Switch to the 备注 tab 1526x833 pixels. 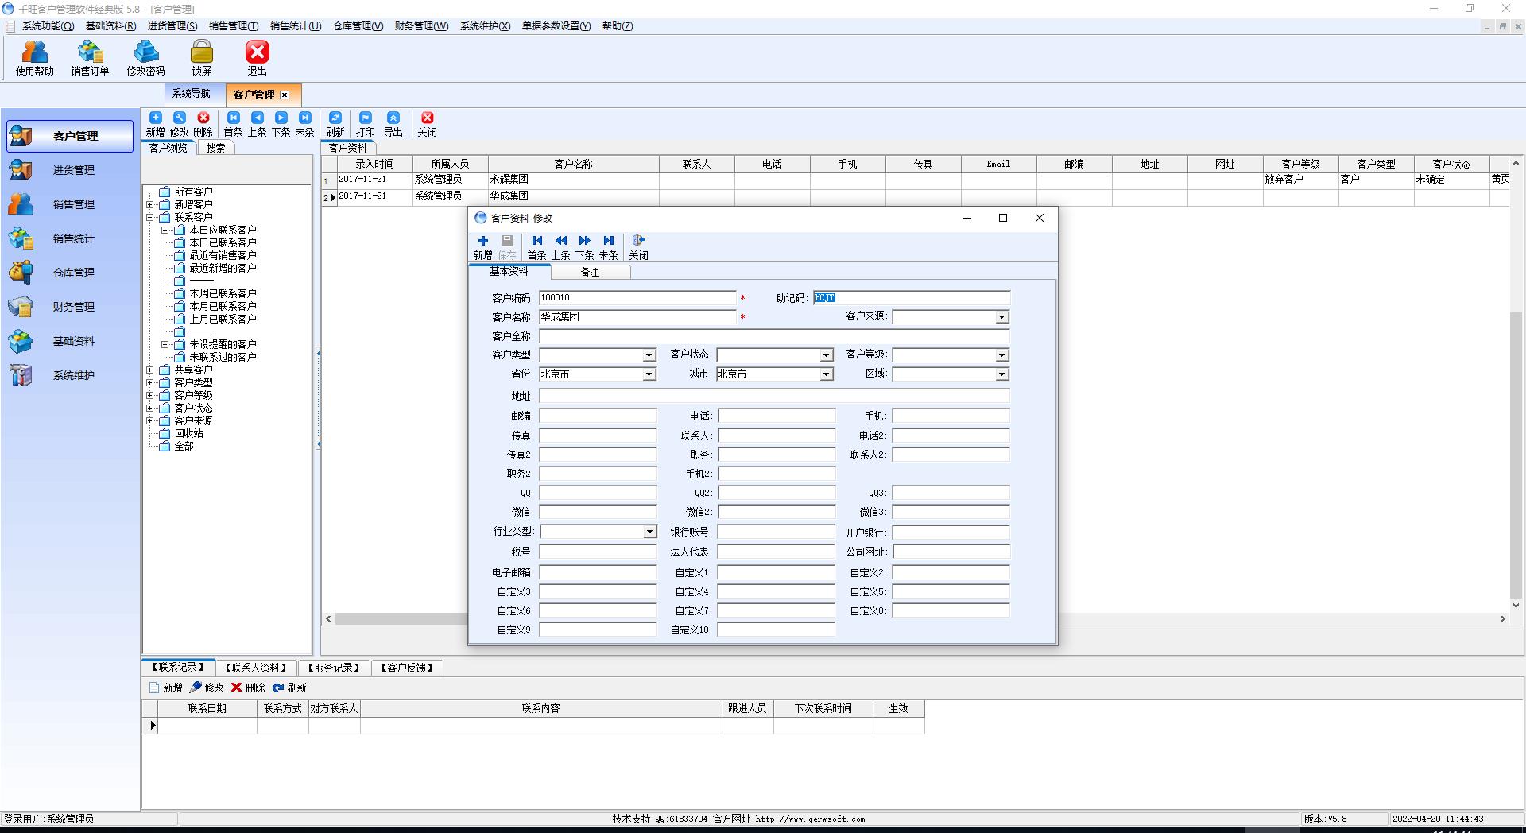pos(590,272)
